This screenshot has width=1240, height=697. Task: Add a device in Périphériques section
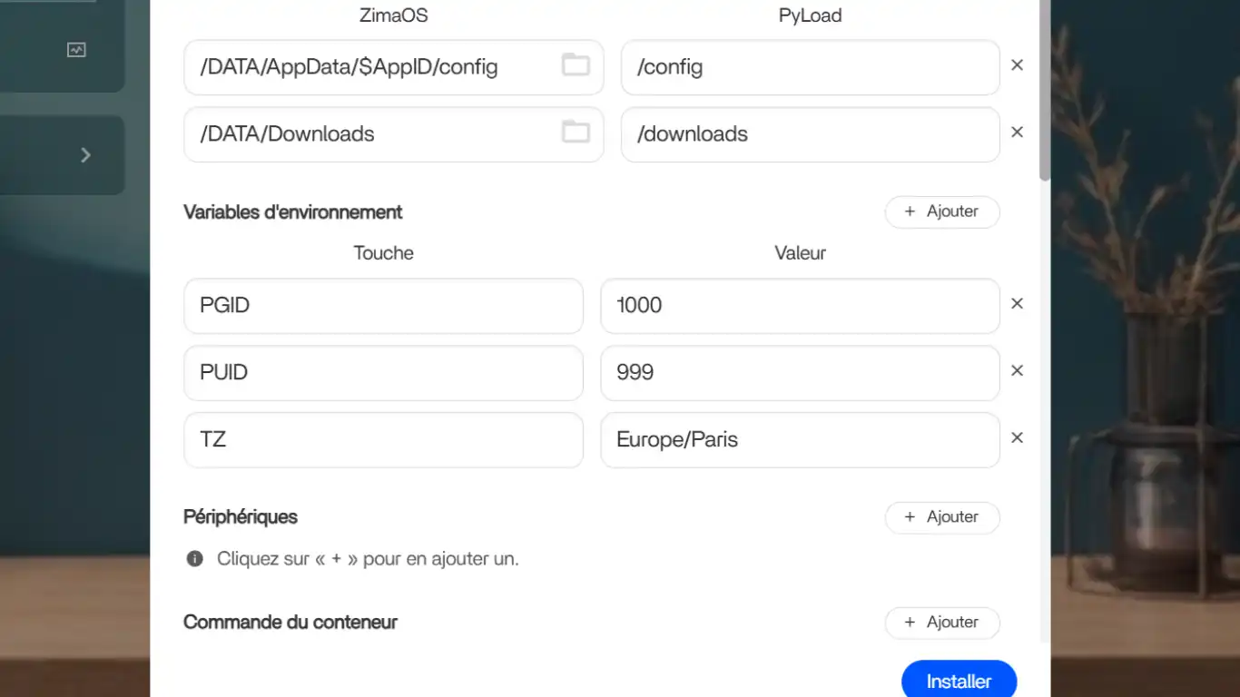(x=941, y=517)
